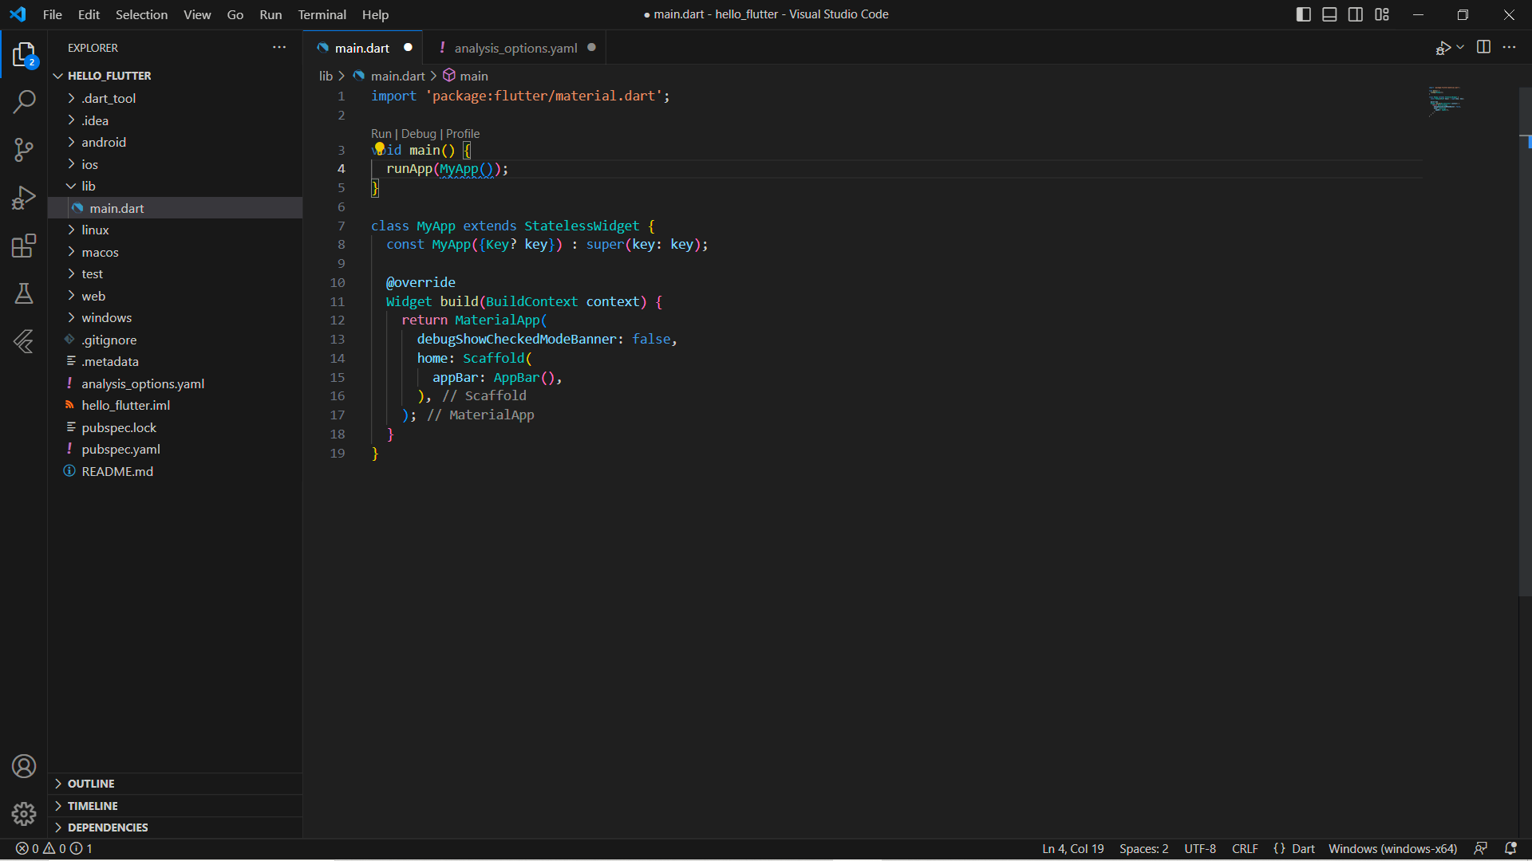Screen dimensions: 1532x861
Task: Close unsaved main.dart tab dot
Action: (x=409, y=48)
